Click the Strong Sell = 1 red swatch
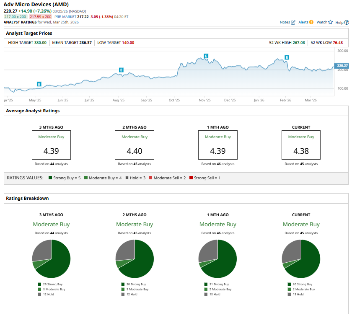The height and width of the screenshot is (318, 352). point(191,178)
